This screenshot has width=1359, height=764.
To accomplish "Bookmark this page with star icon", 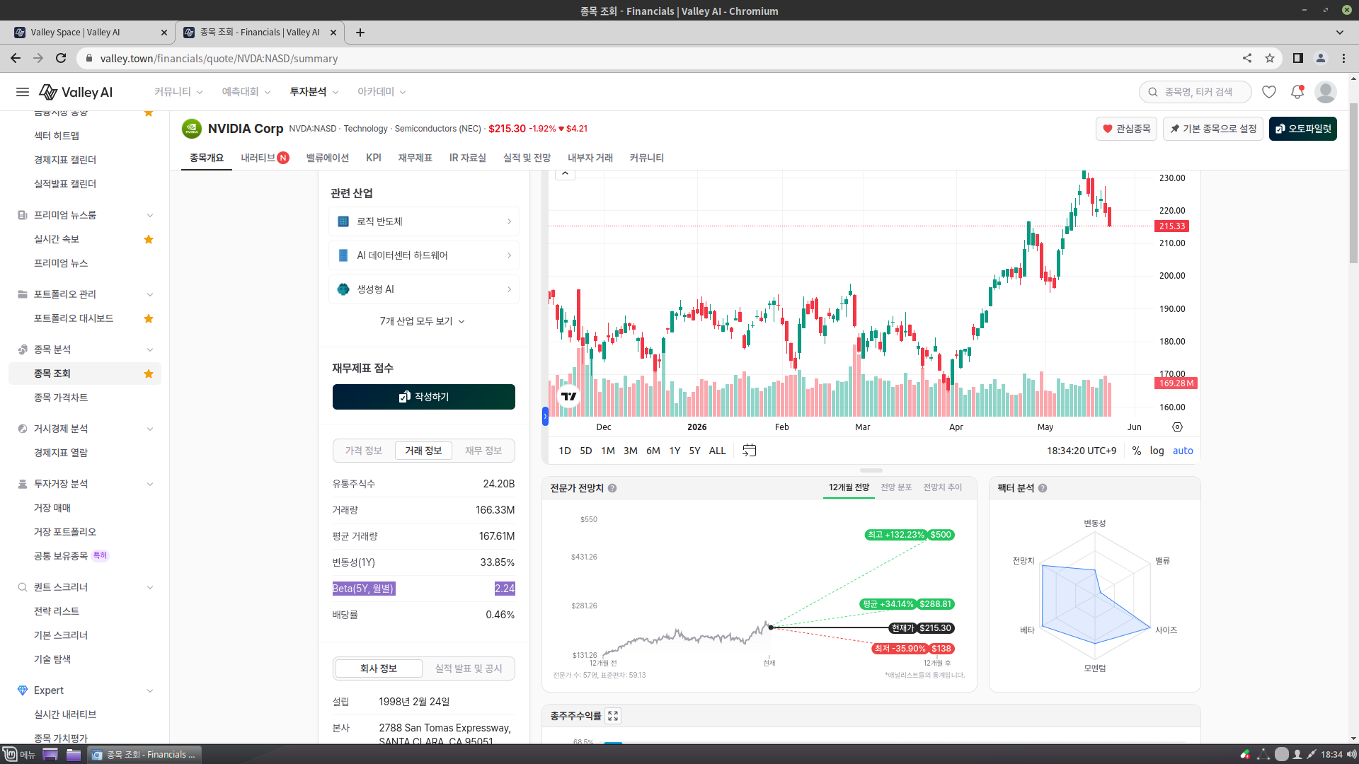I will [x=1270, y=58].
